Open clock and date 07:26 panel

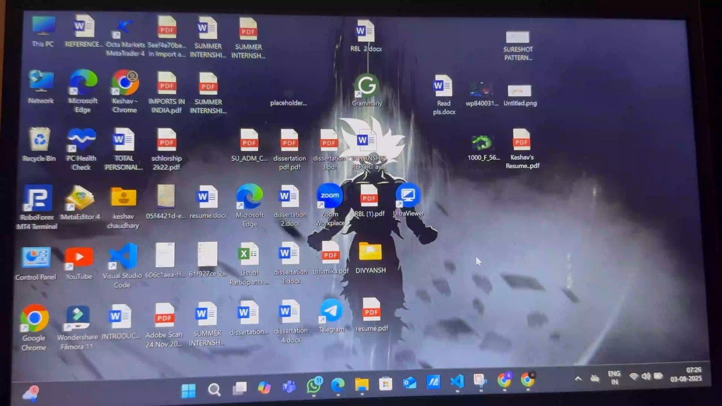click(x=688, y=374)
